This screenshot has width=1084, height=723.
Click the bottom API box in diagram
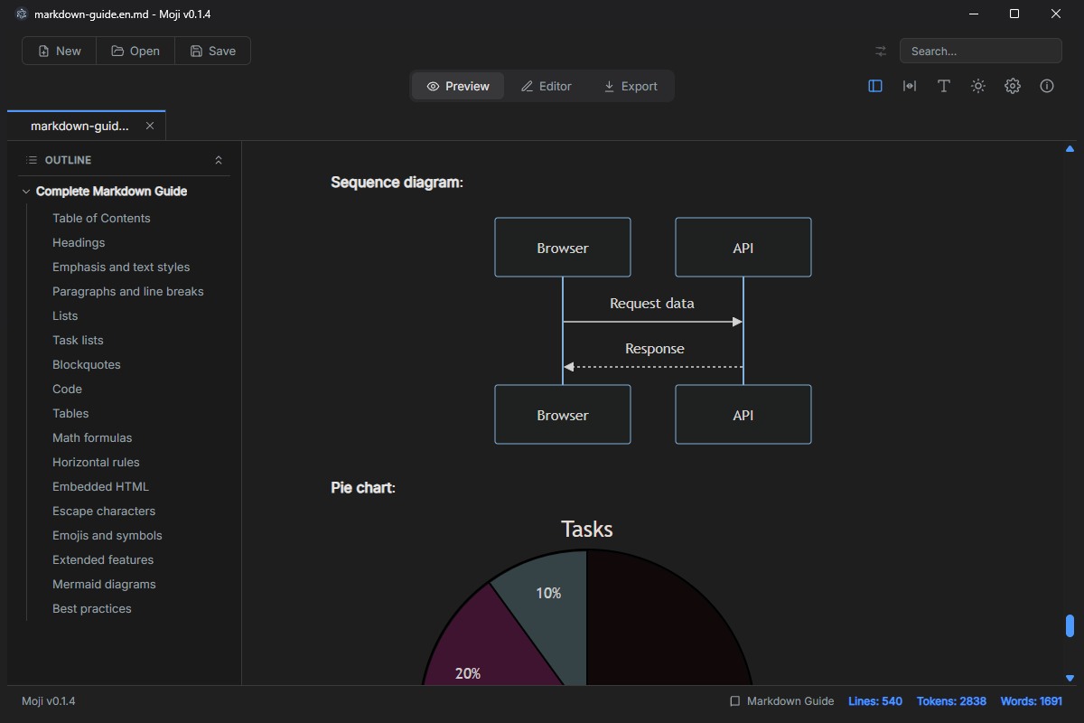point(743,415)
